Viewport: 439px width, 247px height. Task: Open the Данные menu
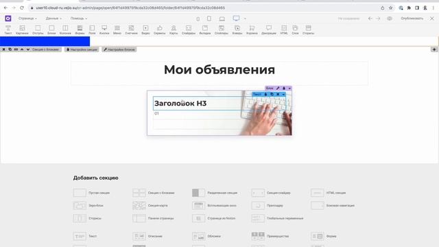pos(54,19)
